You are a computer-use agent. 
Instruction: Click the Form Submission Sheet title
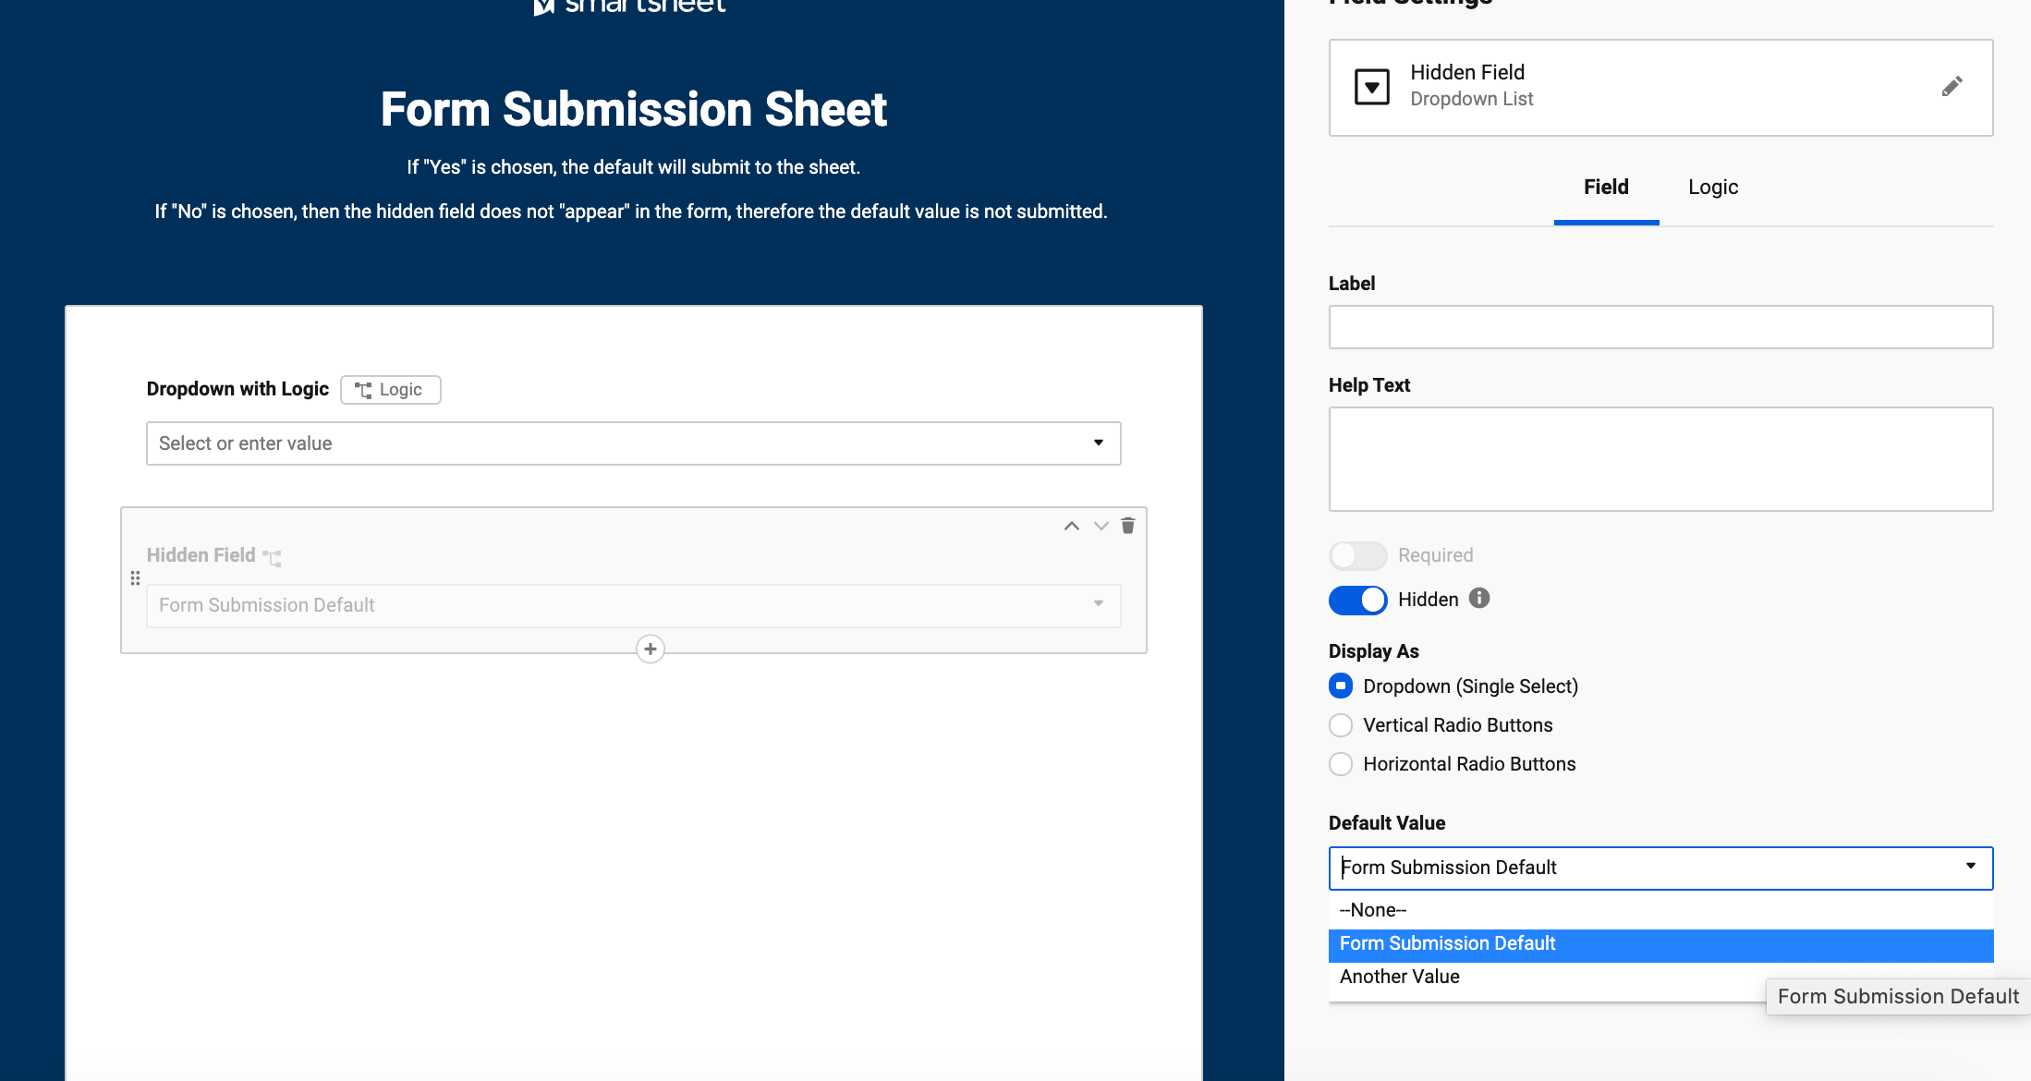tap(634, 109)
